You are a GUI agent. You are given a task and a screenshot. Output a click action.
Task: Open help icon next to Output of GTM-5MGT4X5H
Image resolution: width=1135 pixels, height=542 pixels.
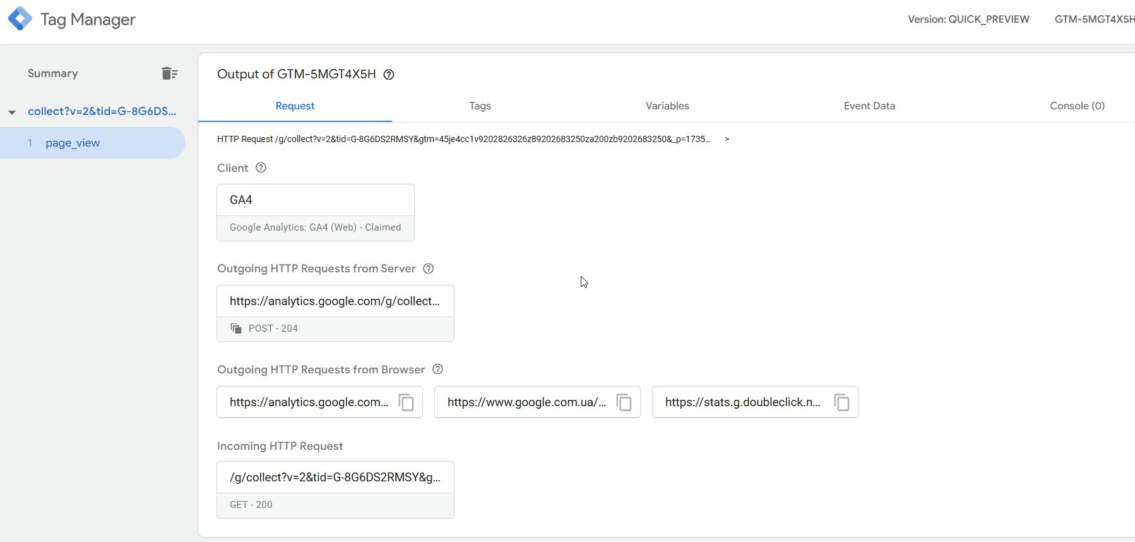coord(389,75)
